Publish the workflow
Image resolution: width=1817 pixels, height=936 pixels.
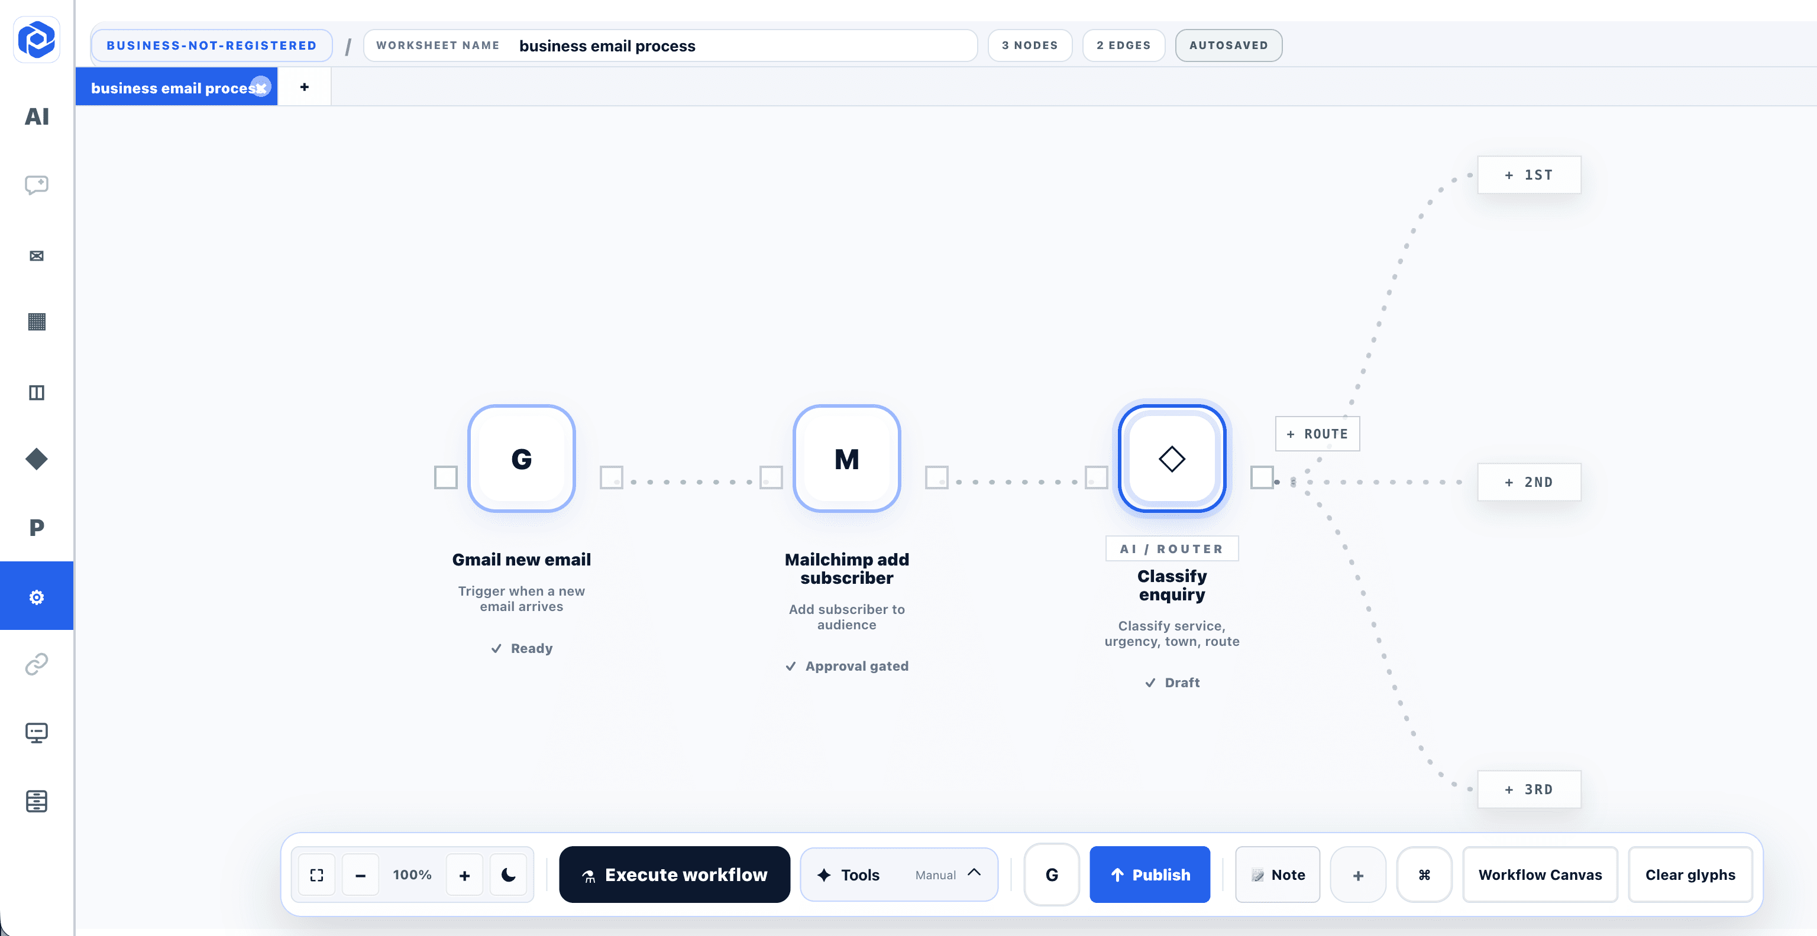tap(1150, 875)
